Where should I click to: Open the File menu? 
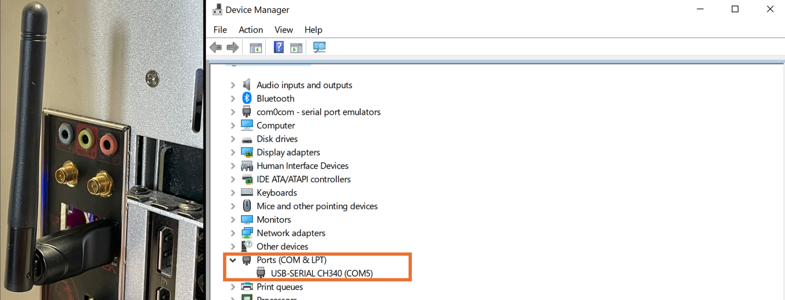pos(220,30)
